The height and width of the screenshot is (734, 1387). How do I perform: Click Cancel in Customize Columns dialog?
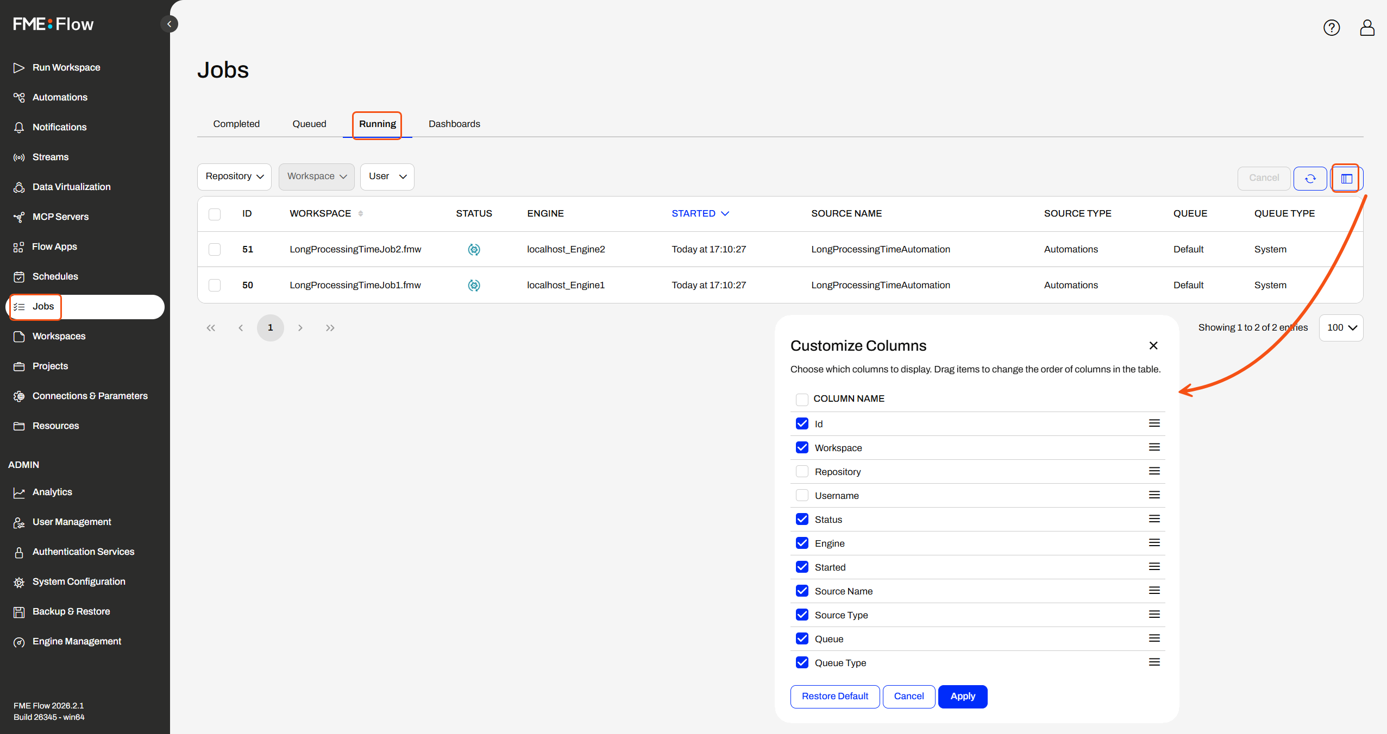tap(909, 697)
